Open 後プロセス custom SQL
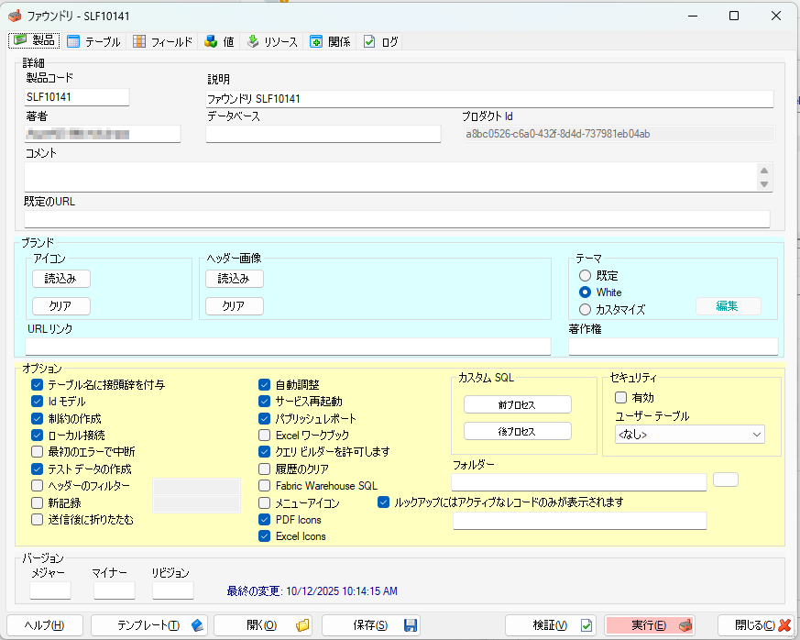The height and width of the screenshot is (640, 800). [x=518, y=431]
